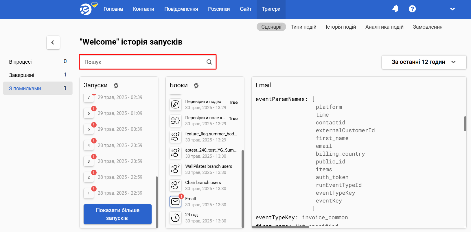Select the Email block envelope icon
Screen dimensions: 471x232
tap(175, 202)
